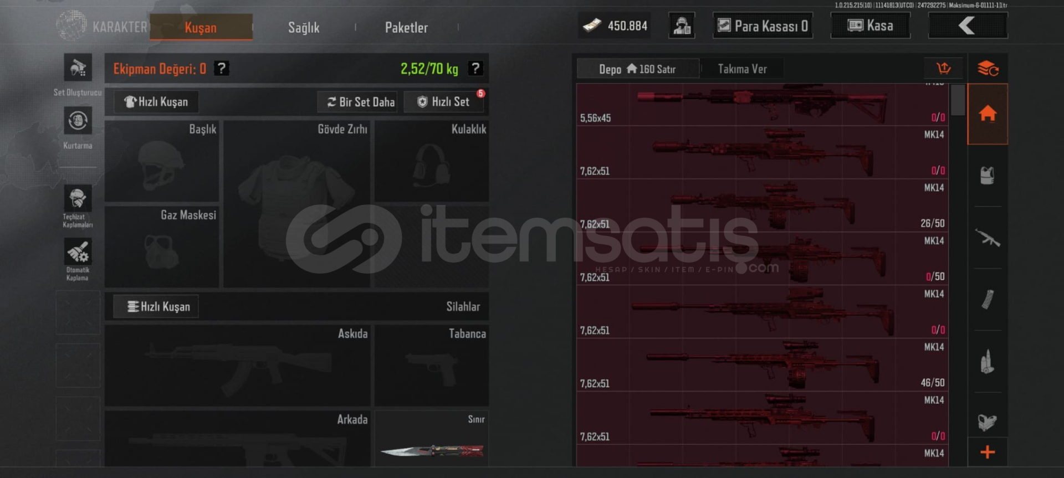Select the Otomatik Kaplama icon
Screen dimensions: 1064x478
(78, 251)
